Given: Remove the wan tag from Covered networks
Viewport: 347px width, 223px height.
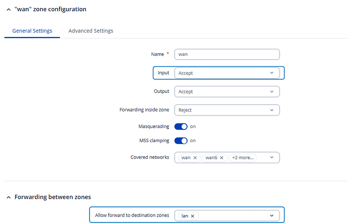Looking at the screenshot, I should pos(195,158).
